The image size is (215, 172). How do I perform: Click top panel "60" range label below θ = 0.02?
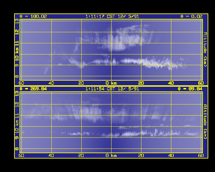tap(201, 83)
